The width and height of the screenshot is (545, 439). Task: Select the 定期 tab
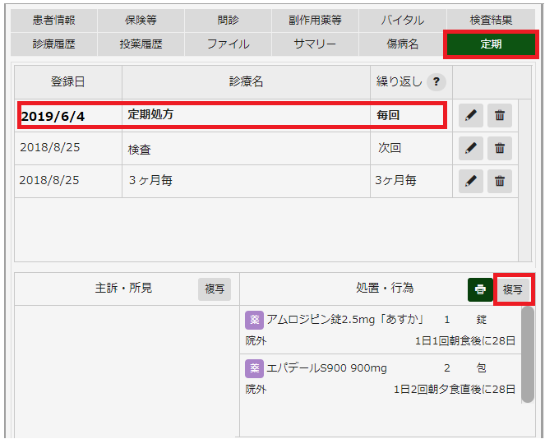pyautogui.click(x=491, y=44)
